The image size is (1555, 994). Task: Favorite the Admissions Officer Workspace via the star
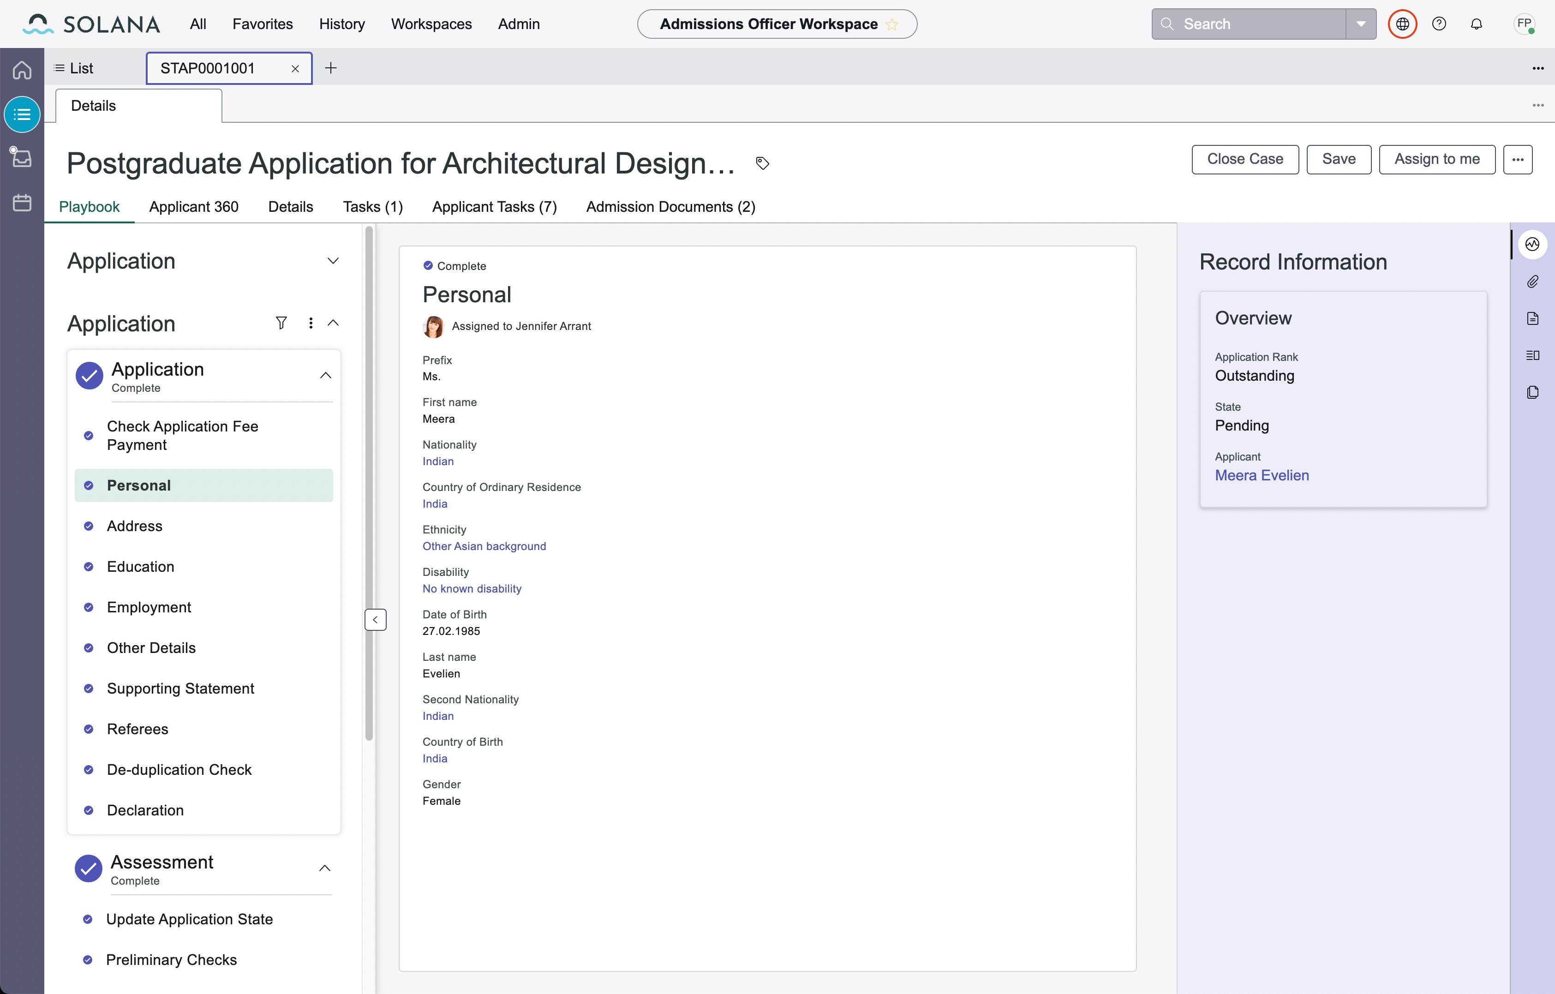click(x=892, y=24)
